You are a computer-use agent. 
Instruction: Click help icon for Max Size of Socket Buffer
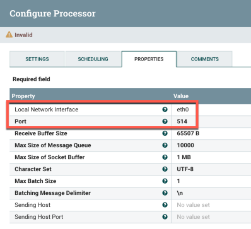165,157
